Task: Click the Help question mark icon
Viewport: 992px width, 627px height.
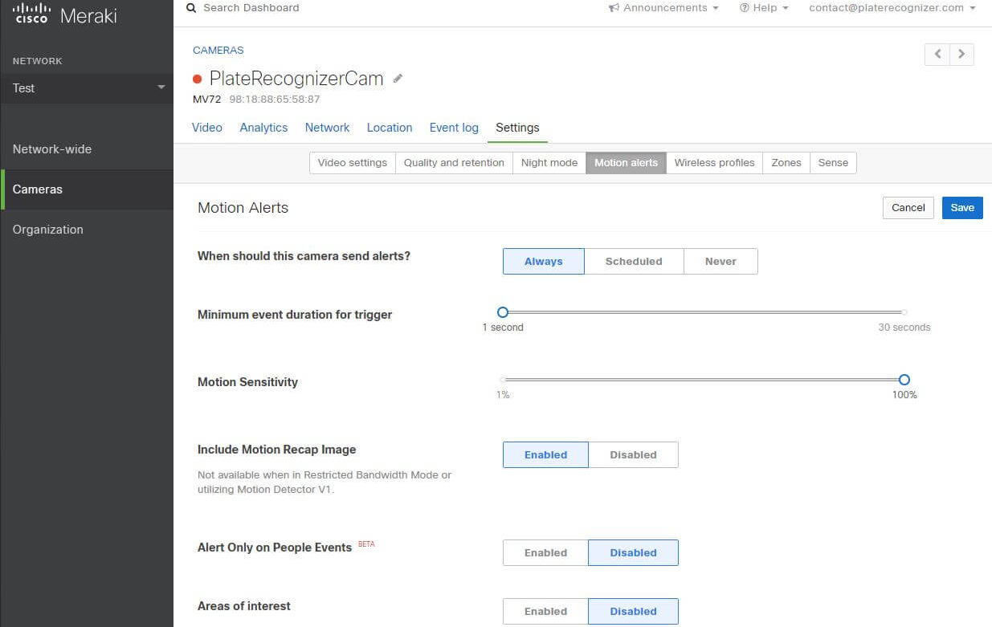Action: 744,8
